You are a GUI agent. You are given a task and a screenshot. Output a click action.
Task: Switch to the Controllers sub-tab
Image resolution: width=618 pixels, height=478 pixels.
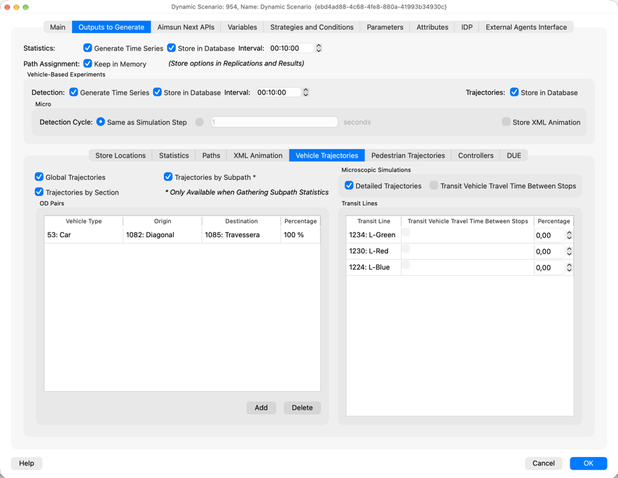(x=475, y=155)
